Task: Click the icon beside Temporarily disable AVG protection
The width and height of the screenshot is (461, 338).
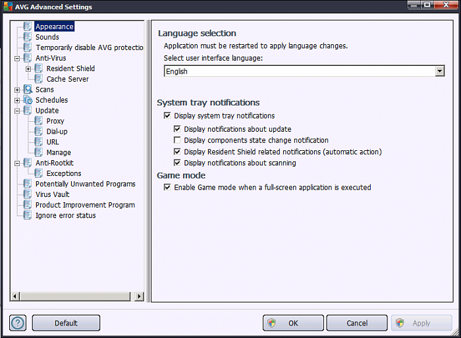Action: pyautogui.click(x=28, y=47)
